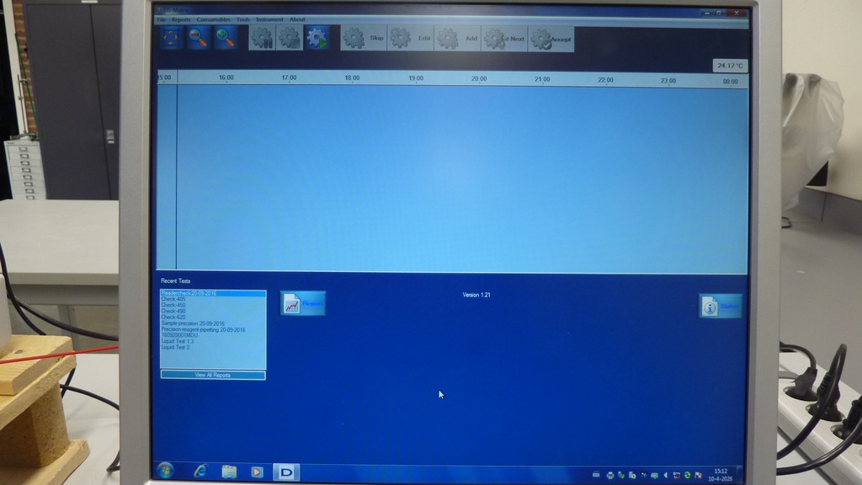The image size is (862, 485).
Task: Open the Reports menu
Action: click(181, 19)
